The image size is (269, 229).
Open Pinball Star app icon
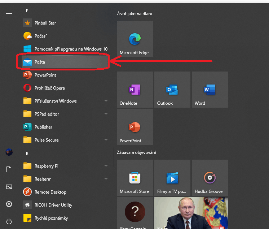click(27, 23)
